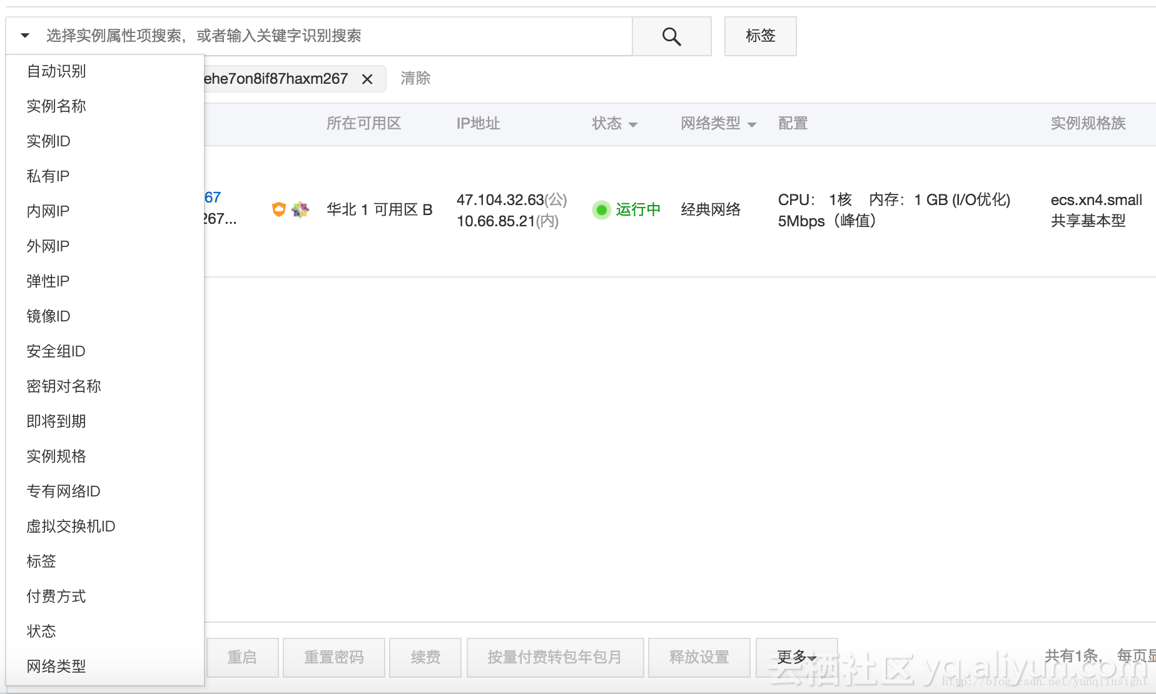1156x694 pixels.
Task: Click the orange security shield icon
Action: 279,209
